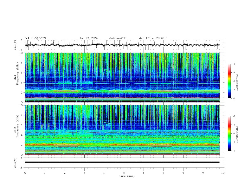The width and height of the screenshot is (251, 194).
Task: Click time axis tick label '9'
Action: tap(203, 173)
